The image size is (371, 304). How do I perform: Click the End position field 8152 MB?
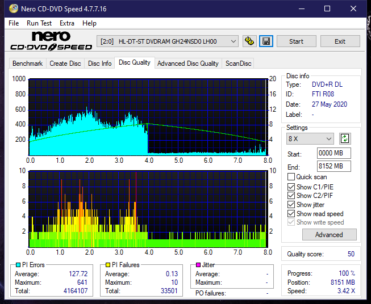pos(334,166)
